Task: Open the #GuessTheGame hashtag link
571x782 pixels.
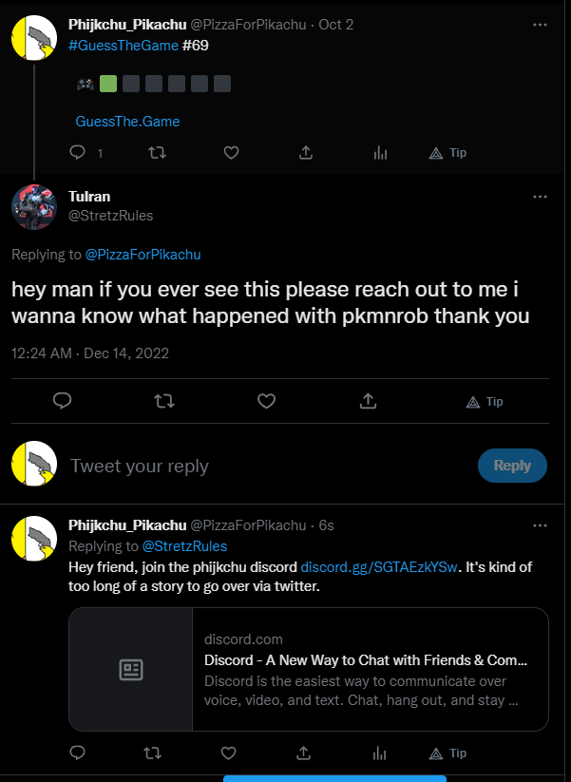Action: coord(124,46)
